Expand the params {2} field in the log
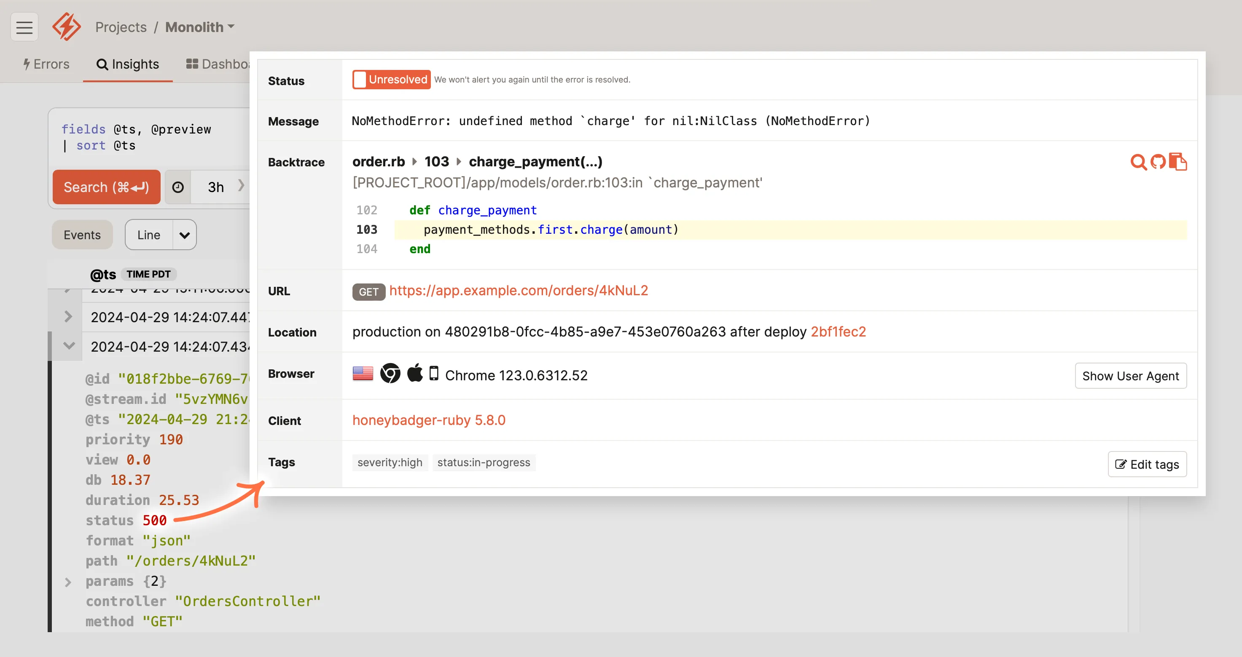1242x657 pixels. pos(68,581)
